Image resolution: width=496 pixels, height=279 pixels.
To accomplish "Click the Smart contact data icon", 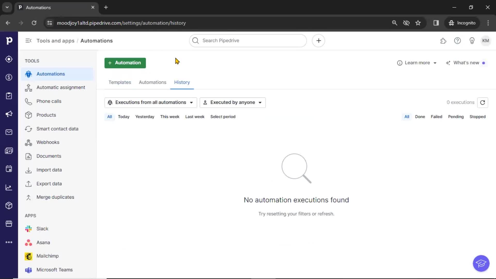I will [28, 128].
